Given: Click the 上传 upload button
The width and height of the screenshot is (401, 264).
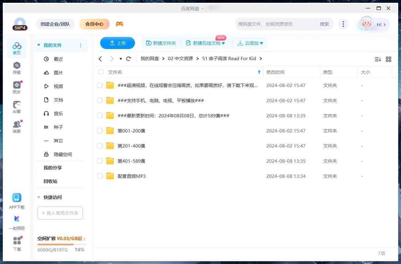Looking at the screenshot, I should tap(117, 43).
